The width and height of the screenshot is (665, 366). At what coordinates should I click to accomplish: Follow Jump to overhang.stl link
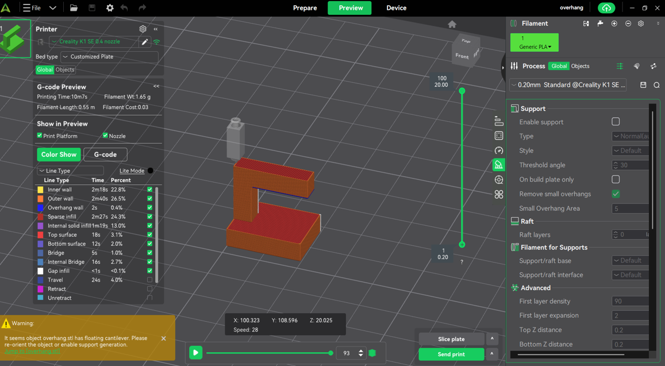tap(32, 351)
